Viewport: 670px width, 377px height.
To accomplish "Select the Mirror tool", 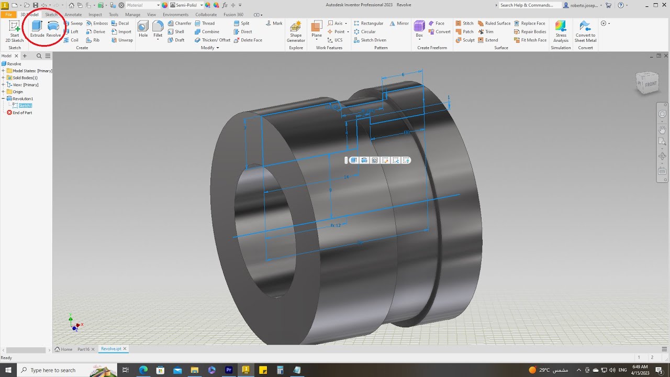I will [399, 24].
